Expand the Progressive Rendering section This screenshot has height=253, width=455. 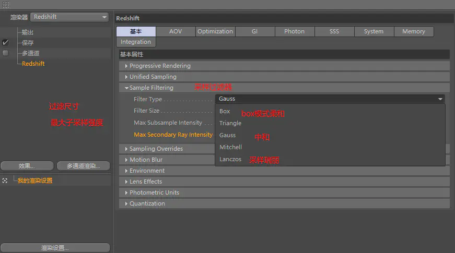click(x=284, y=66)
